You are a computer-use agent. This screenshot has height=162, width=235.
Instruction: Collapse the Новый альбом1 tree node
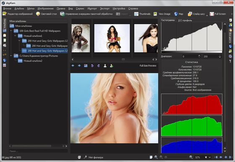point(15,36)
